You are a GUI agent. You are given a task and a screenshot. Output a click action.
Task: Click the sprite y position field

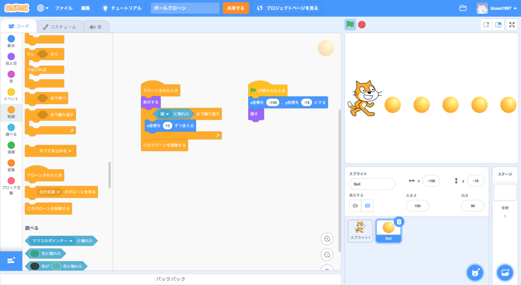[x=476, y=181]
